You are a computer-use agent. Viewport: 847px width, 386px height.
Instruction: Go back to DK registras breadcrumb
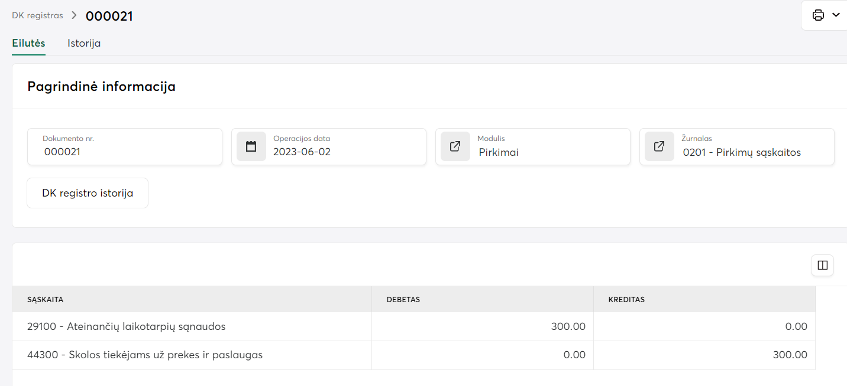pyautogui.click(x=37, y=16)
